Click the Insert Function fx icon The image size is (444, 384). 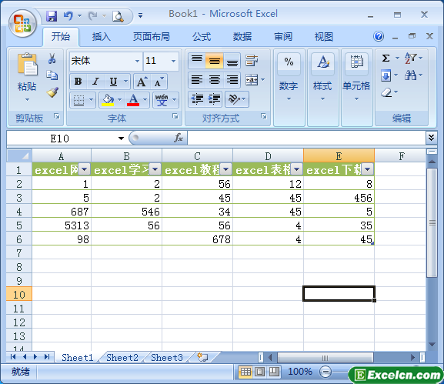179,139
